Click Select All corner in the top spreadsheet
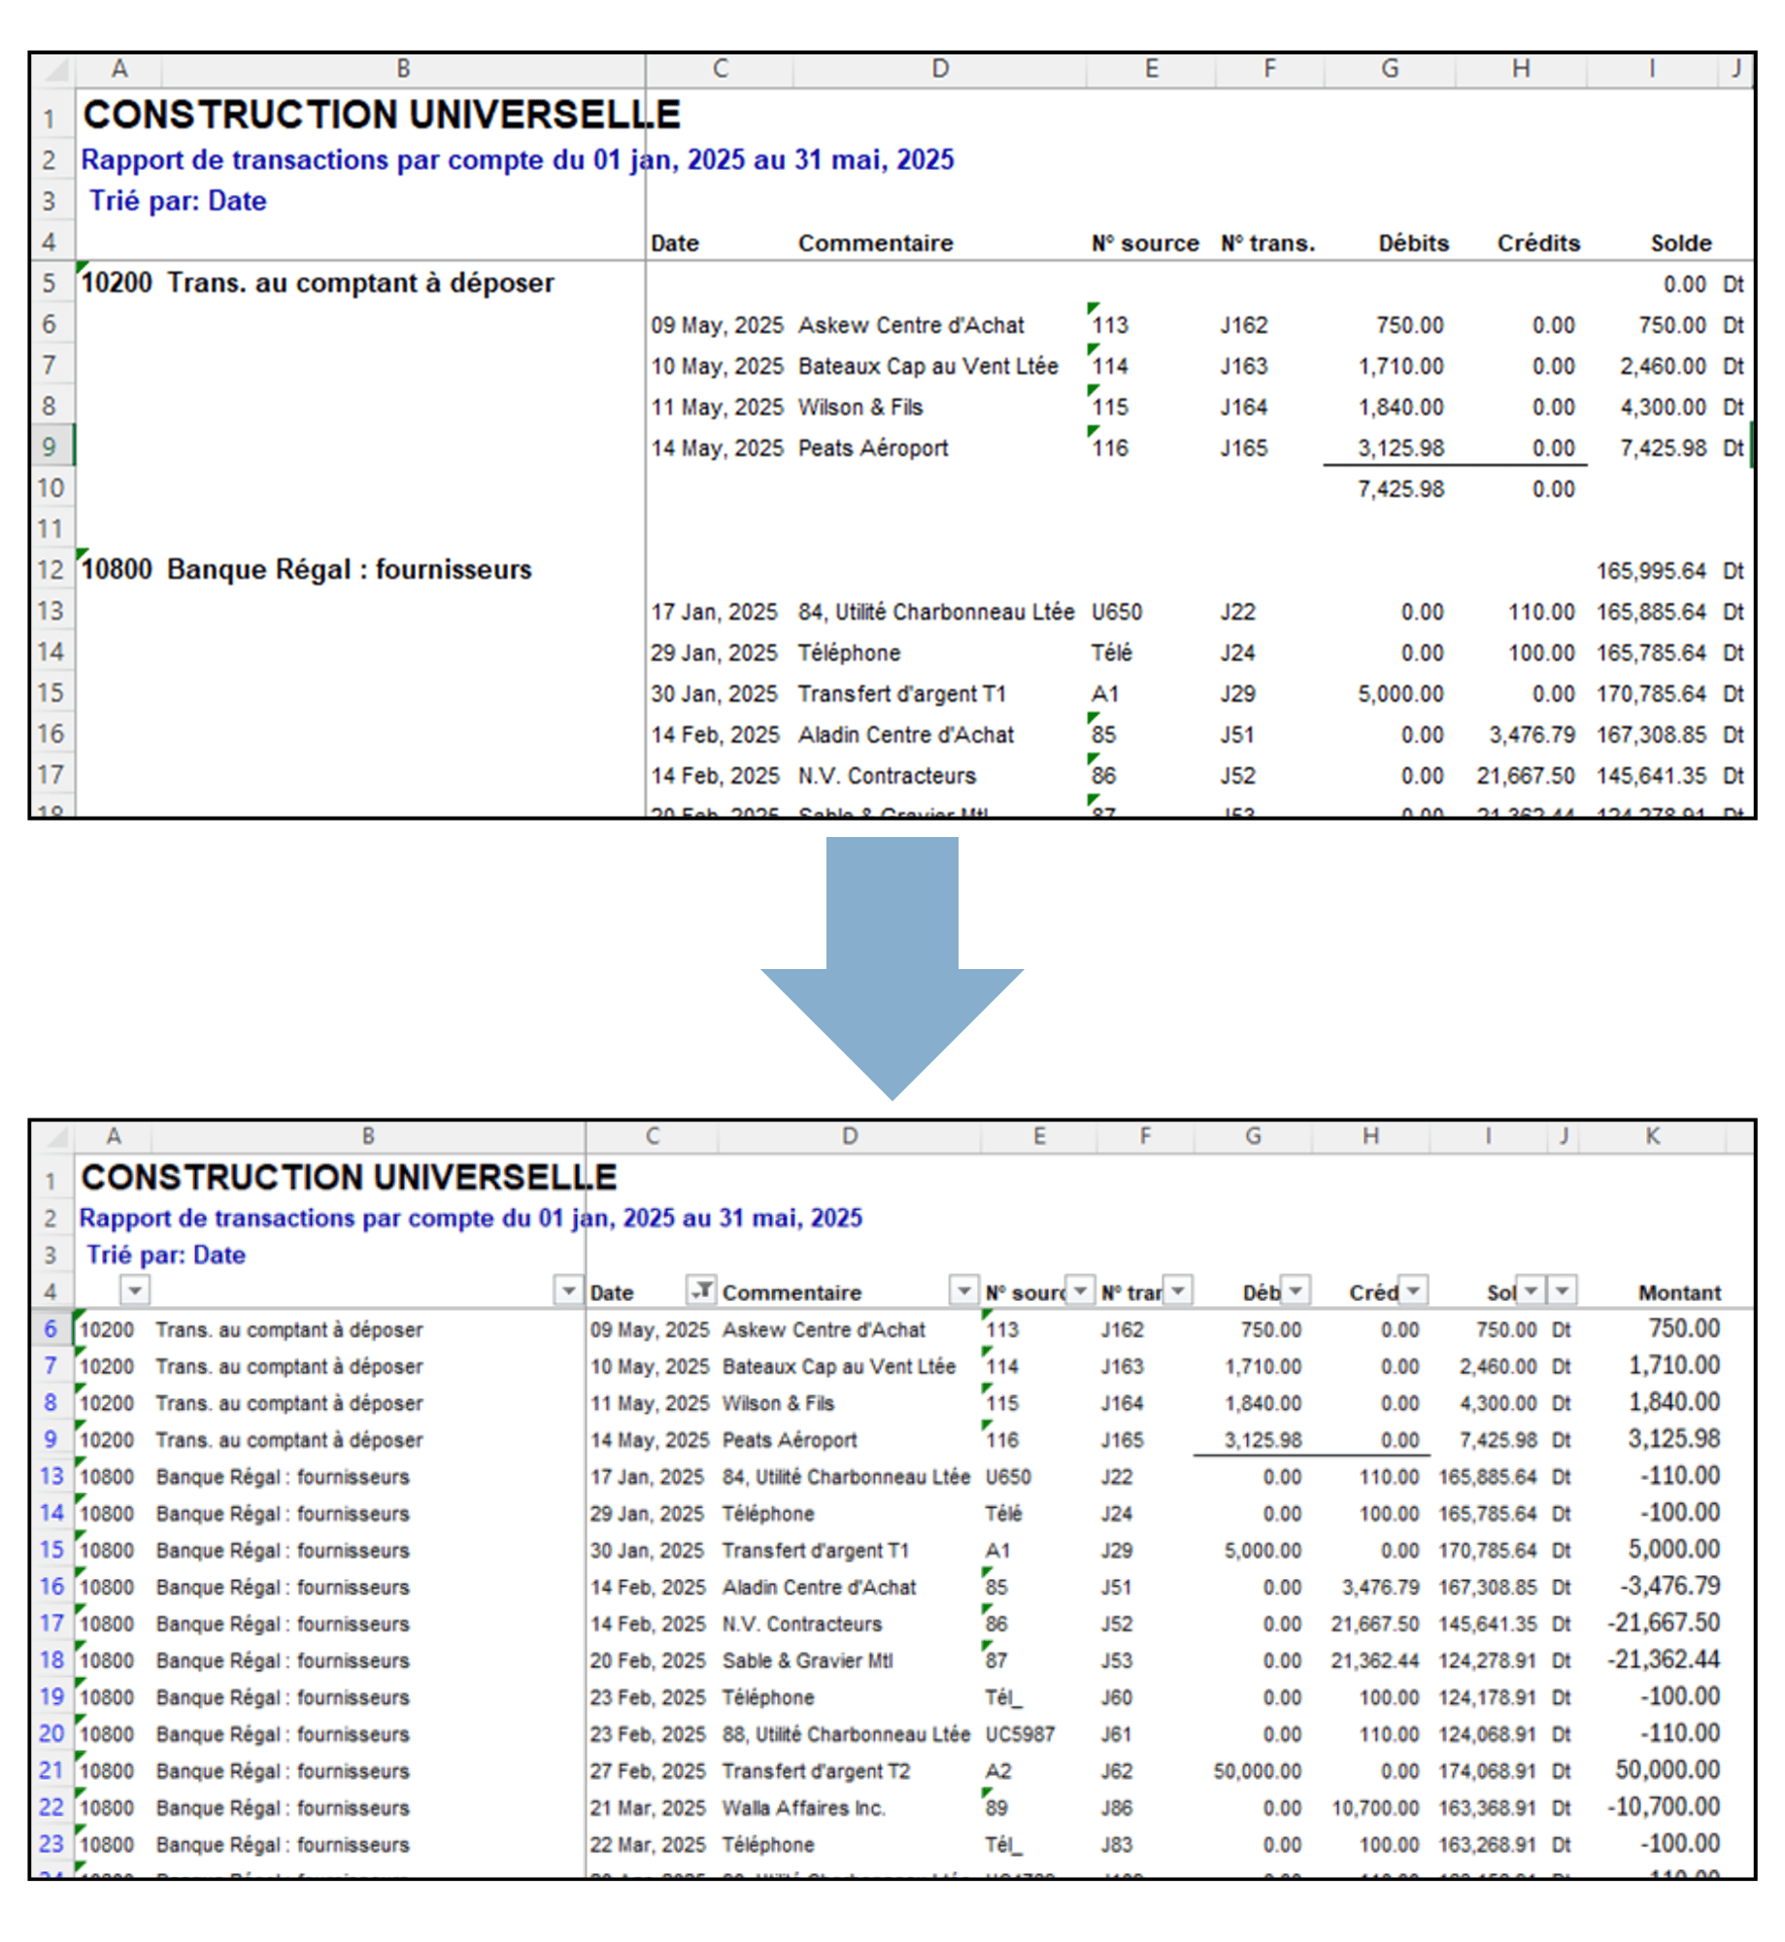Viewport: 1785px width, 1942px height. [54, 70]
